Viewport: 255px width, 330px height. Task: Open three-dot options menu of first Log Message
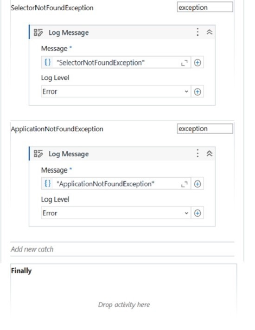click(x=198, y=32)
